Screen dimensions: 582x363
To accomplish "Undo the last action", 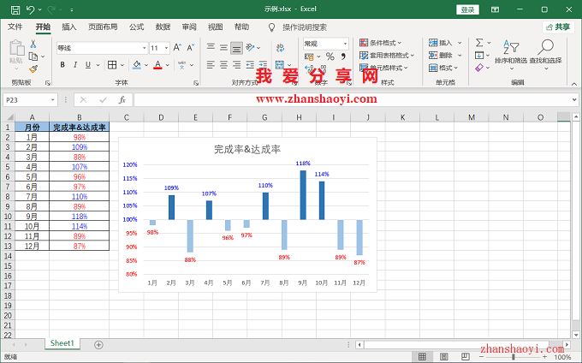I will tap(31, 9).
